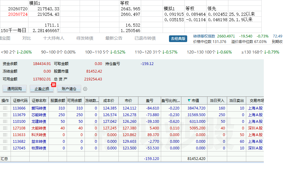Click the 通用回购 button
Viewport: 285px width, 176px height.
(15, 89)
